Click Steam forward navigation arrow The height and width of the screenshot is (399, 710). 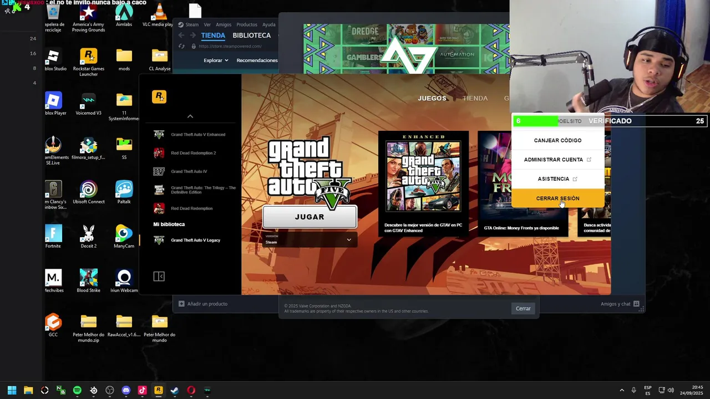point(192,35)
